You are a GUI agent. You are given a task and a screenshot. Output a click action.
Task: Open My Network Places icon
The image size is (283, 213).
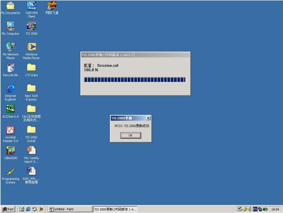10,51
